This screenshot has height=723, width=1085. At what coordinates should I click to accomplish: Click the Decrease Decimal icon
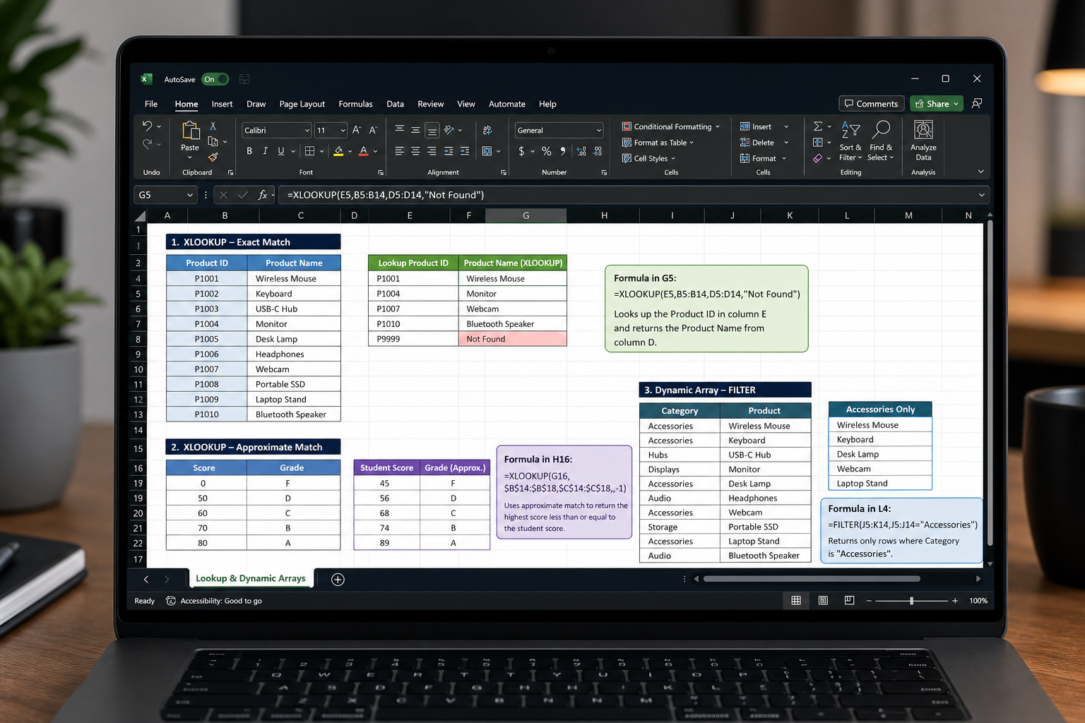[598, 151]
